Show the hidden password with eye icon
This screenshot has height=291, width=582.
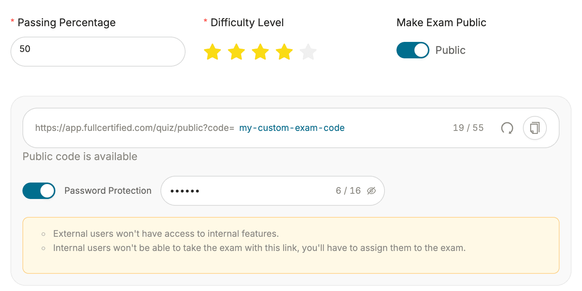(371, 191)
